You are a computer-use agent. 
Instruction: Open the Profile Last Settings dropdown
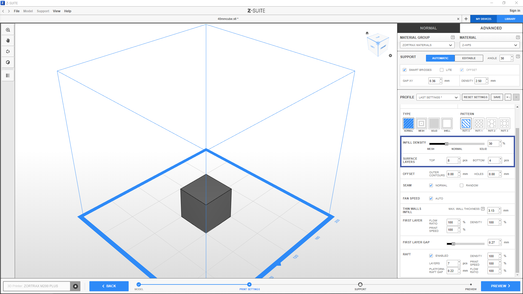click(x=438, y=97)
